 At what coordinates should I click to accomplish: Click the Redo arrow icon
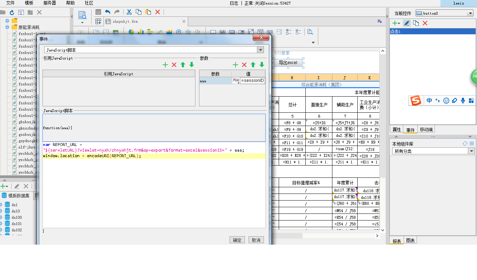[x=117, y=12]
